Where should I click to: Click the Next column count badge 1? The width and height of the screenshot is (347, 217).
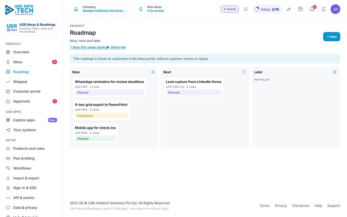pyautogui.click(x=244, y=72)
